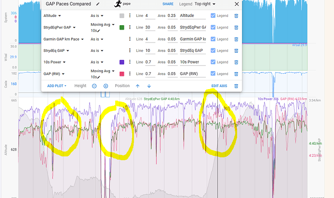Open the StrydEqPwr GAP source dropdown
The height and width of the screenshot is (198, 334).
pos(60,28)
